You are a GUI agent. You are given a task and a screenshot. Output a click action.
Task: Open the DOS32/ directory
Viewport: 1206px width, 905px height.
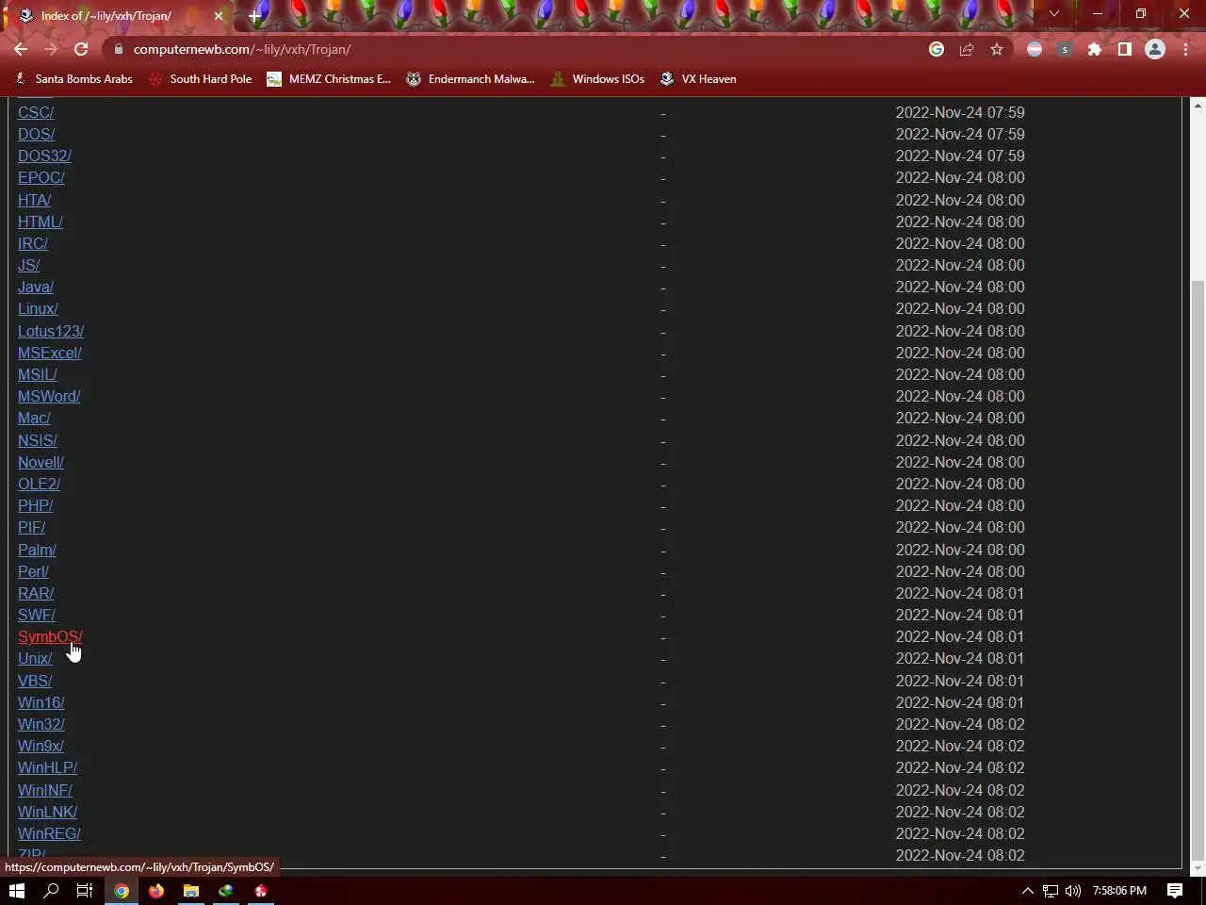coord(44,156)
